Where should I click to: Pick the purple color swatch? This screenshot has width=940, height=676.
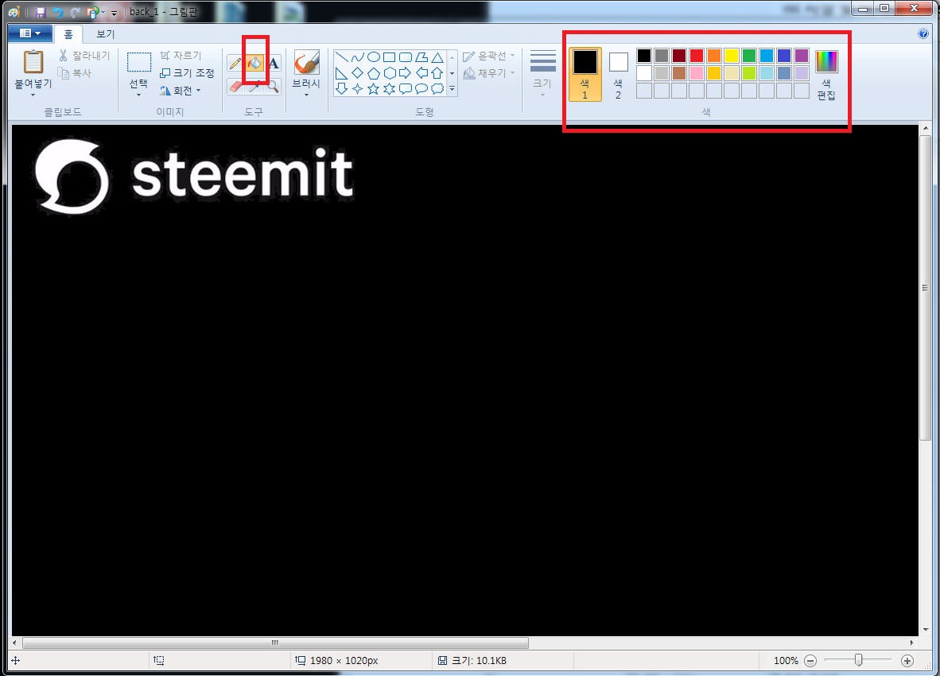802,56
